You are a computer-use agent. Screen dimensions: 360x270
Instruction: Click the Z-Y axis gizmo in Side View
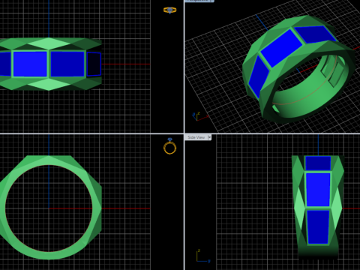pyautogui.click(x=203, y=256)
